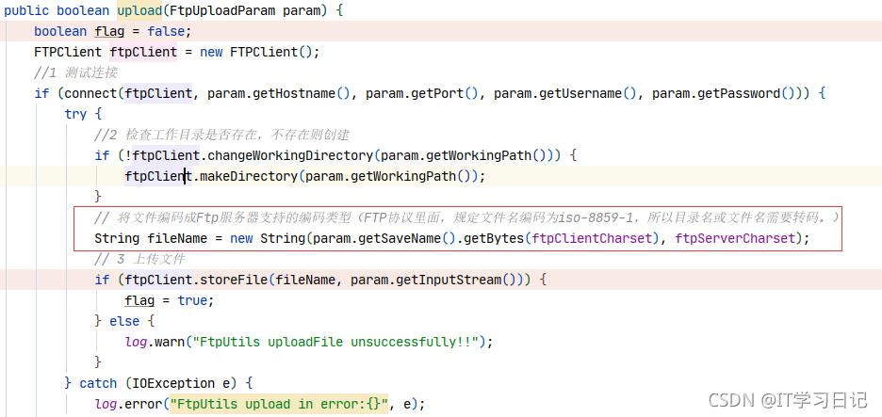The height and width of the screenshot is (417, 882).
Task: Click the 'upload' method name
Action: [x=139, y=10]
